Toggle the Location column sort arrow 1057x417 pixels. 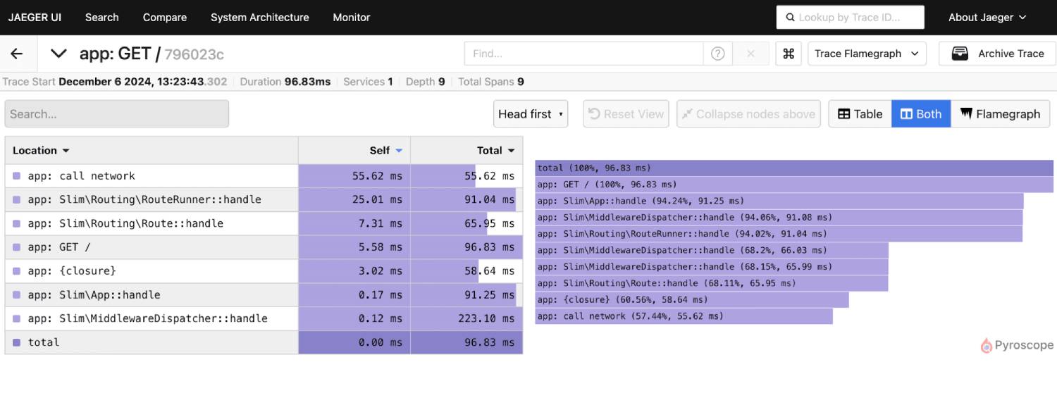pyautogui.click(x=65, y=150)
